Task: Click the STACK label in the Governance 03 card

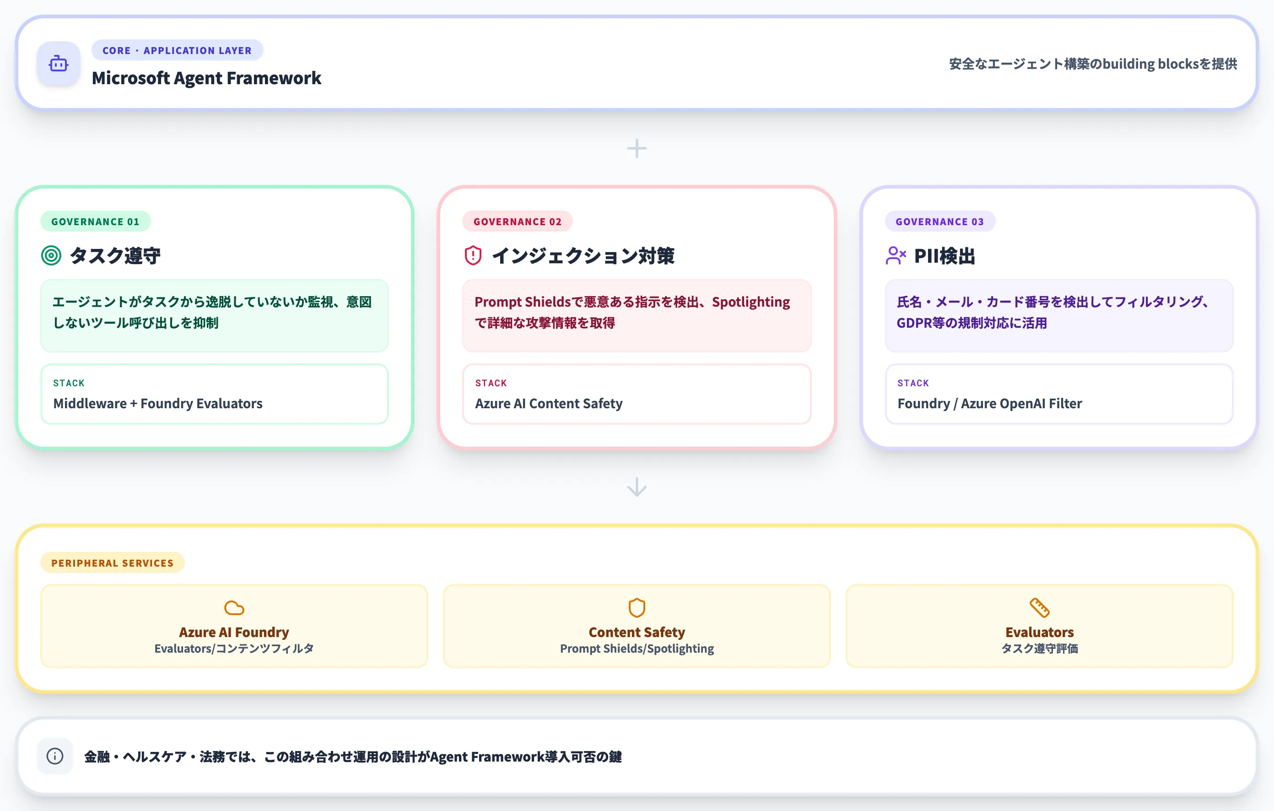Action: pos(913,383)
